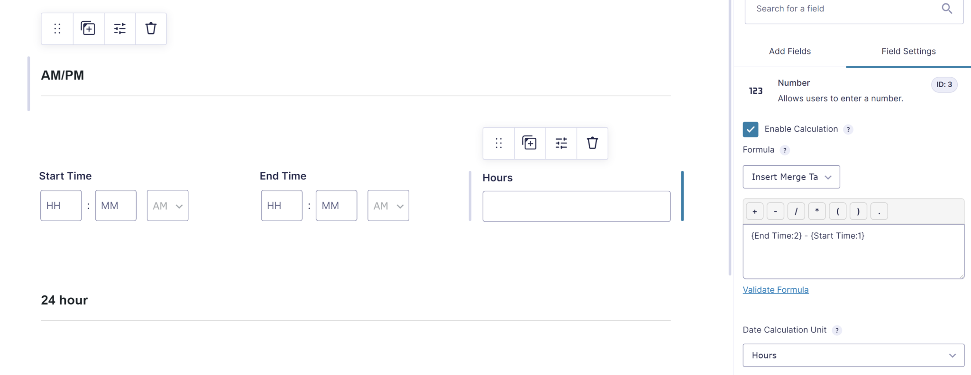
Task: Open settings for the AM/PM section
Action: pyautogui.click(x=120, y=29)
